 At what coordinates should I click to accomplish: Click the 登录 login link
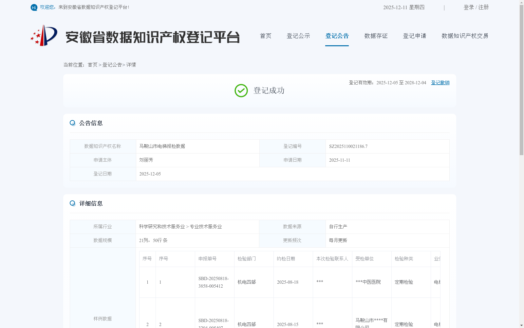(469, 7)
